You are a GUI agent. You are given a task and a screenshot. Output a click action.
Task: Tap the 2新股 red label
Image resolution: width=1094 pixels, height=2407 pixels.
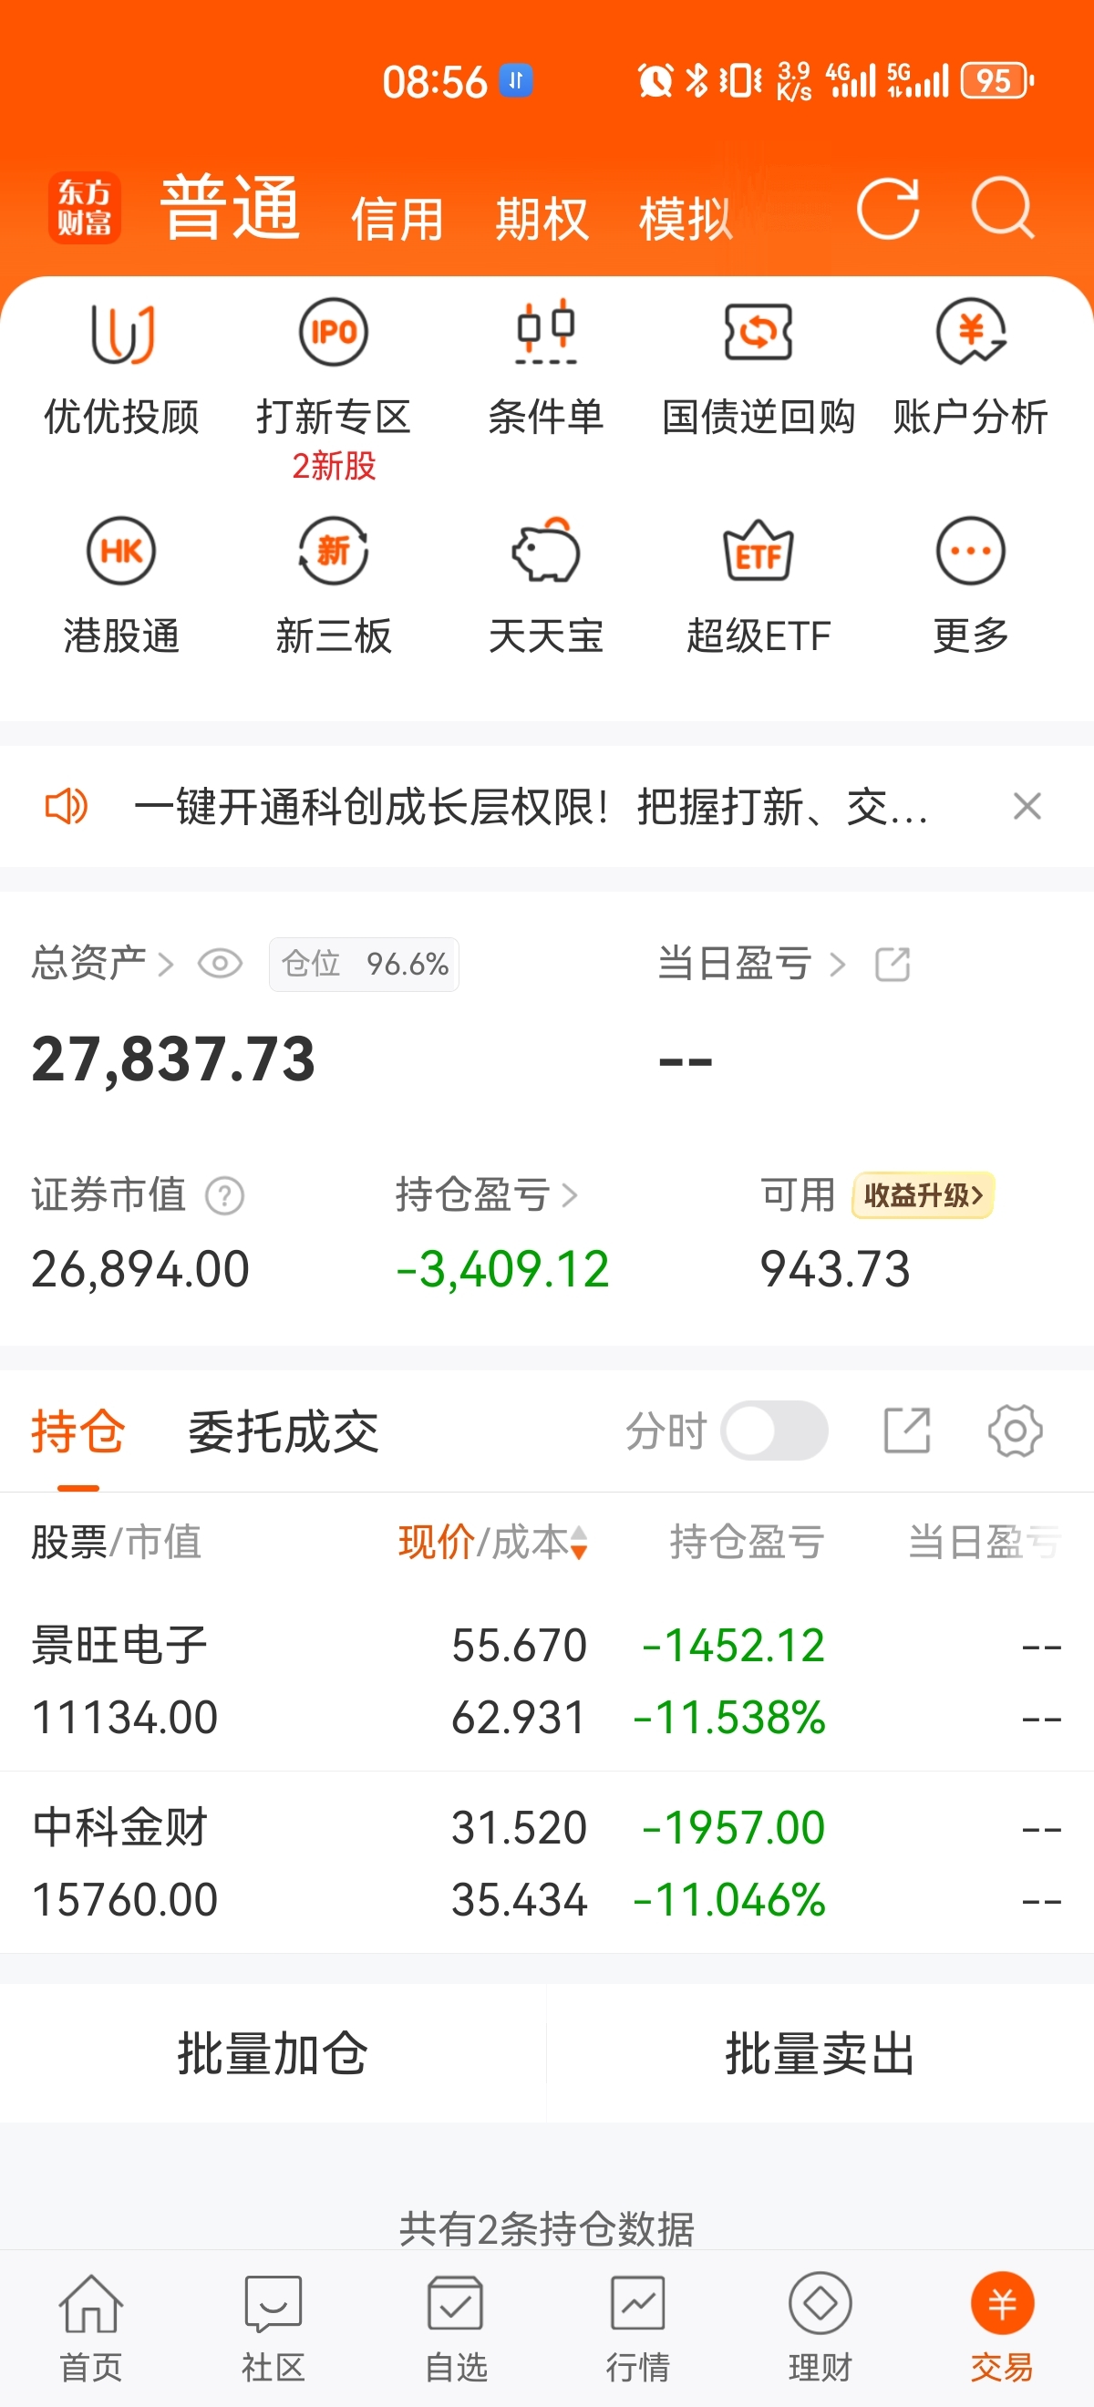pyautogui.click(x=334, y=465)
